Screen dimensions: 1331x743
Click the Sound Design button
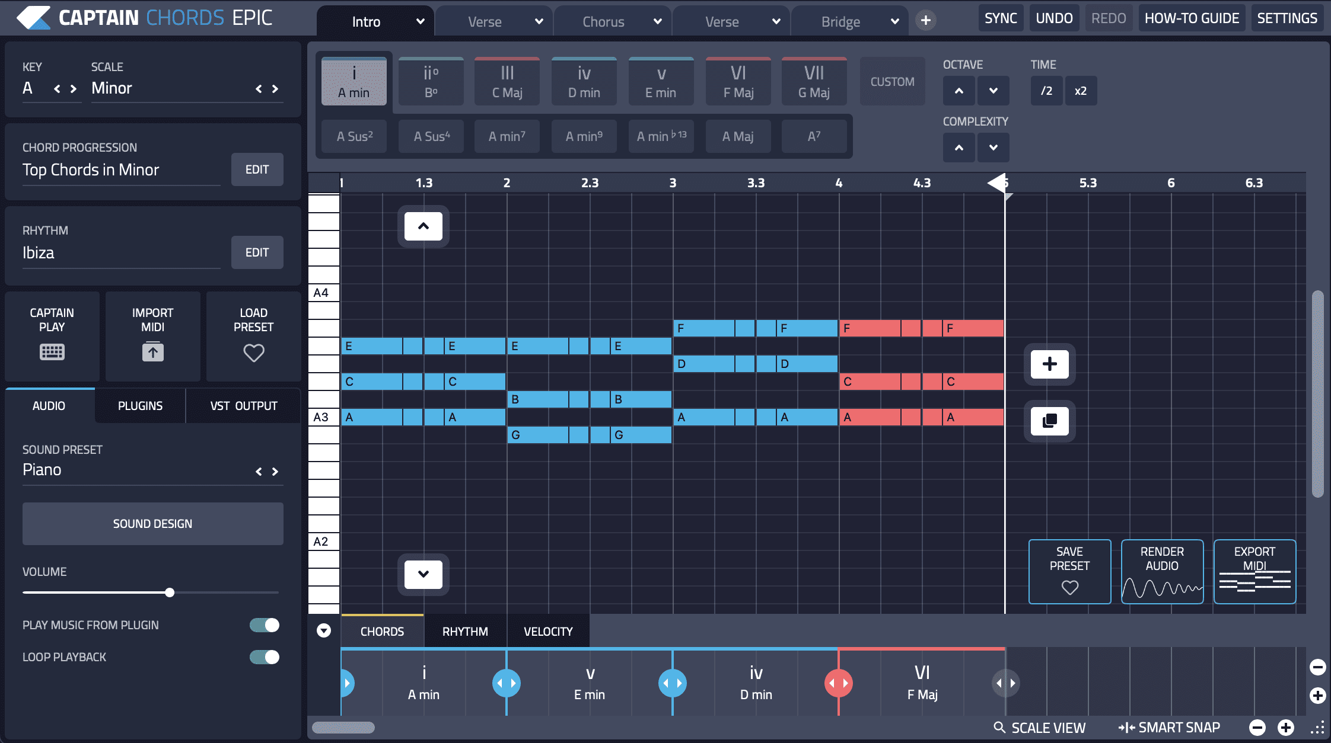152,524
